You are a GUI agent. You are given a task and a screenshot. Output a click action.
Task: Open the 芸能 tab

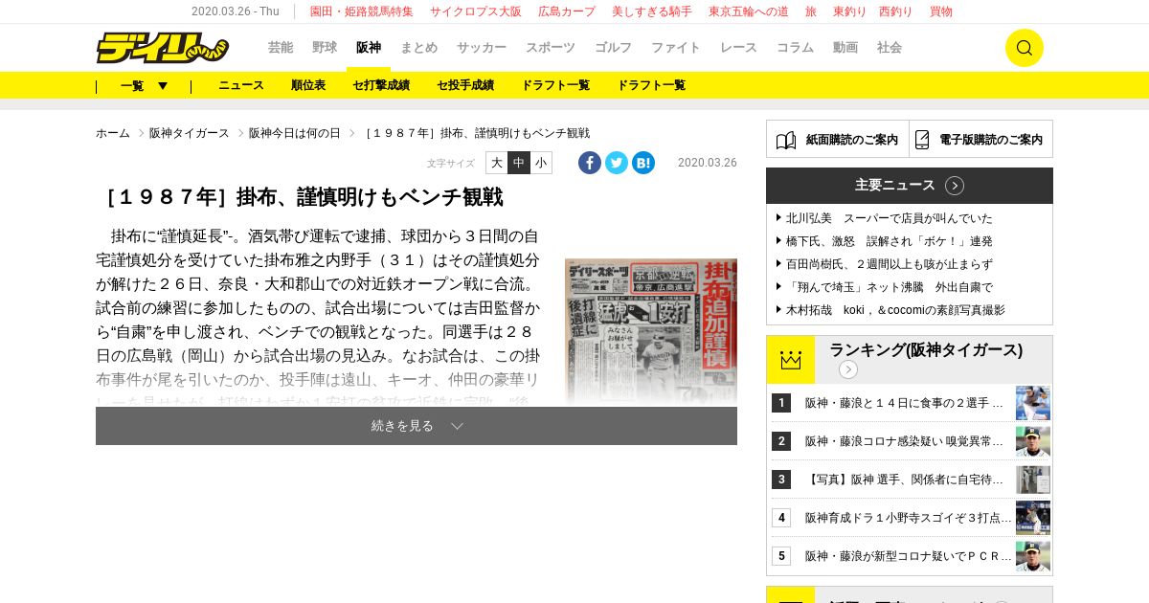pos(281,48)
